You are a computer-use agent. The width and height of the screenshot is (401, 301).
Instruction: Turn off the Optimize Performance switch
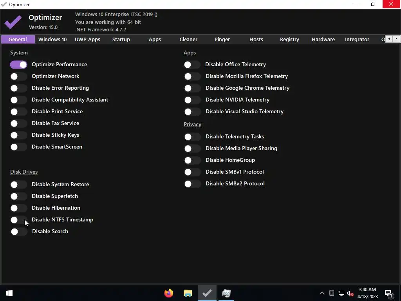(x=19, y=65)
